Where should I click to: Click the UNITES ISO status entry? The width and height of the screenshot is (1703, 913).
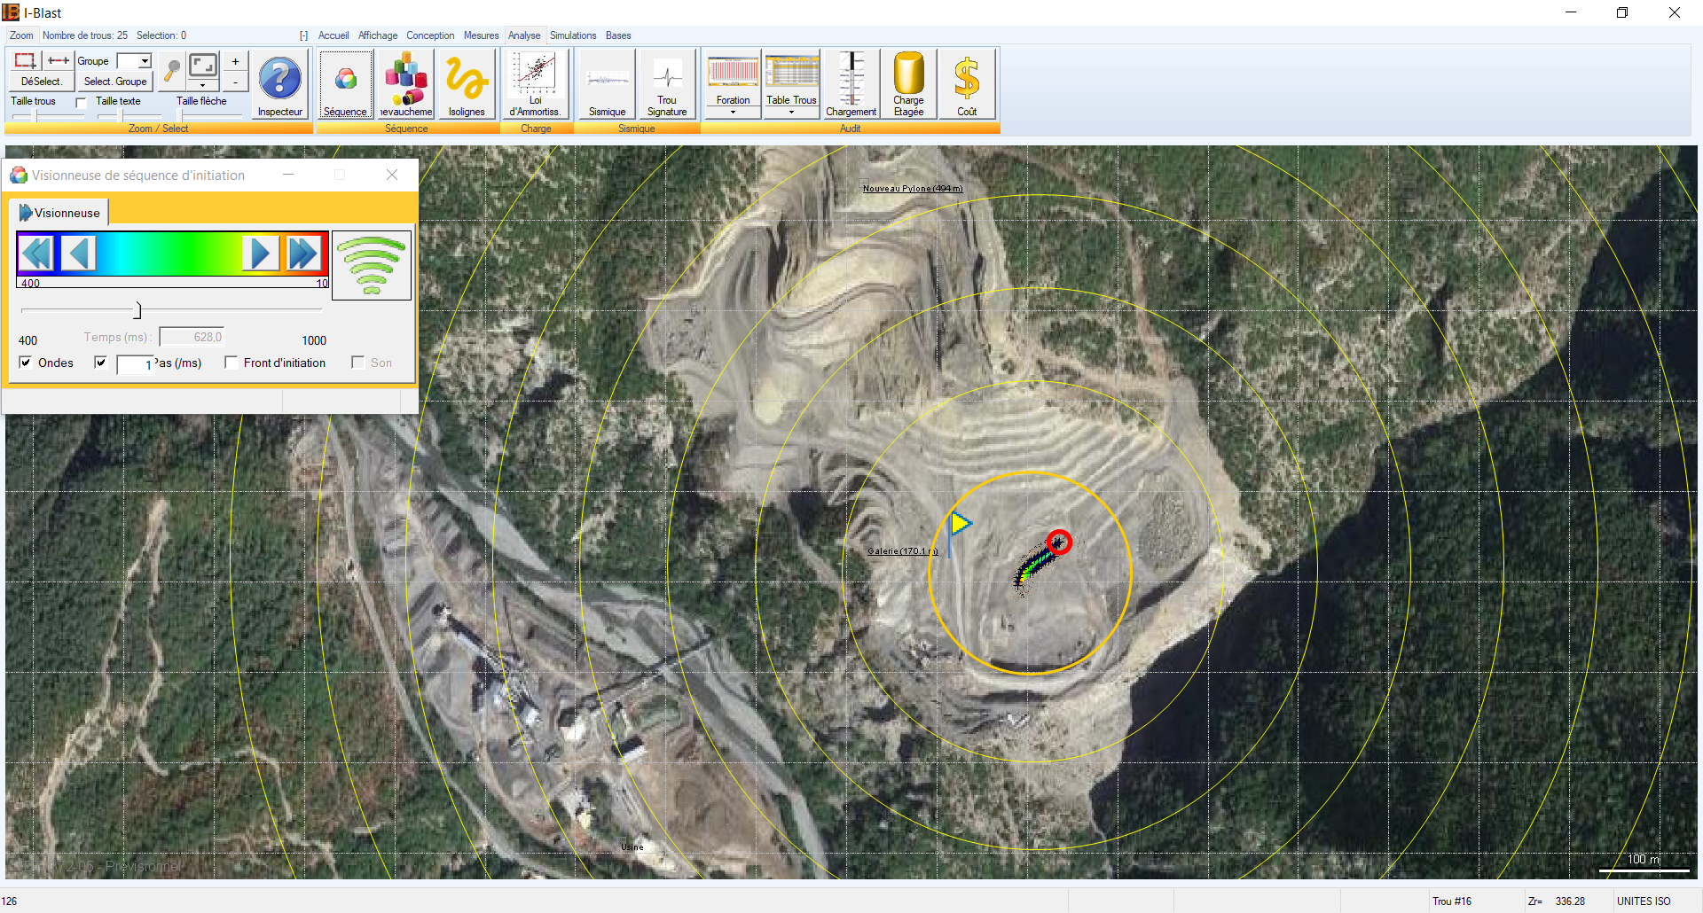[1644, 901]
